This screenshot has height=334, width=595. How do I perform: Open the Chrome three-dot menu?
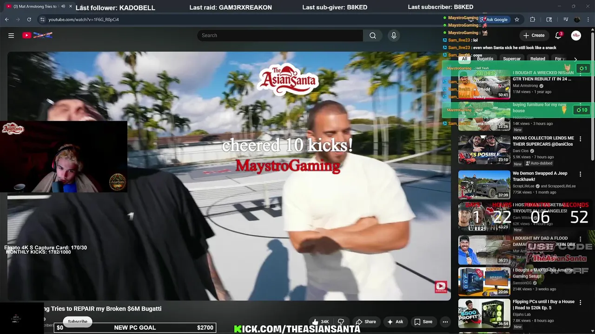coord(588,19)
